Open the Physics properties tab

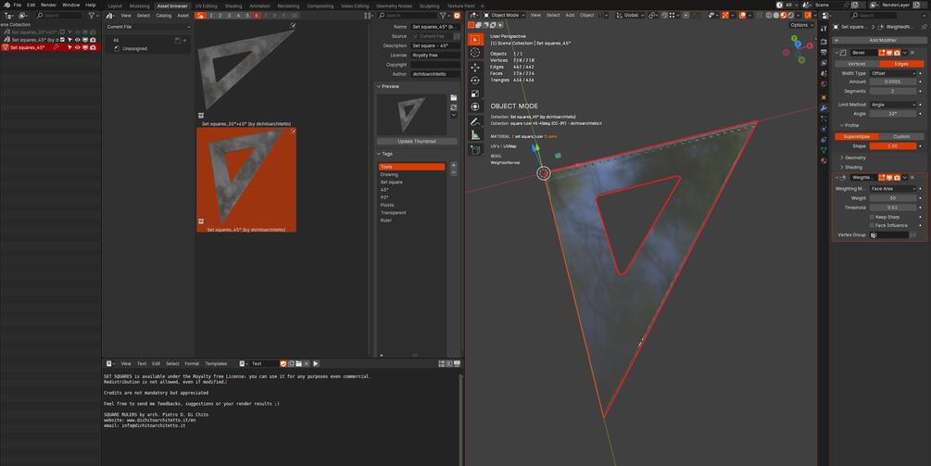pyautogui.click(x=824, y=129)
